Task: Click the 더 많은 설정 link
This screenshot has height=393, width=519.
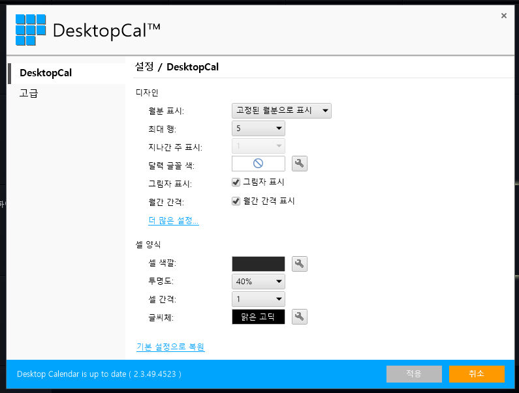Action: [174, 220]
